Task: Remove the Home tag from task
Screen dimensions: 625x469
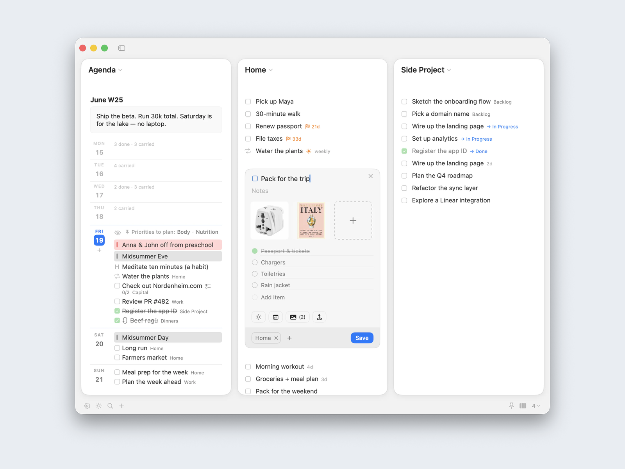Action: [276, 338]
